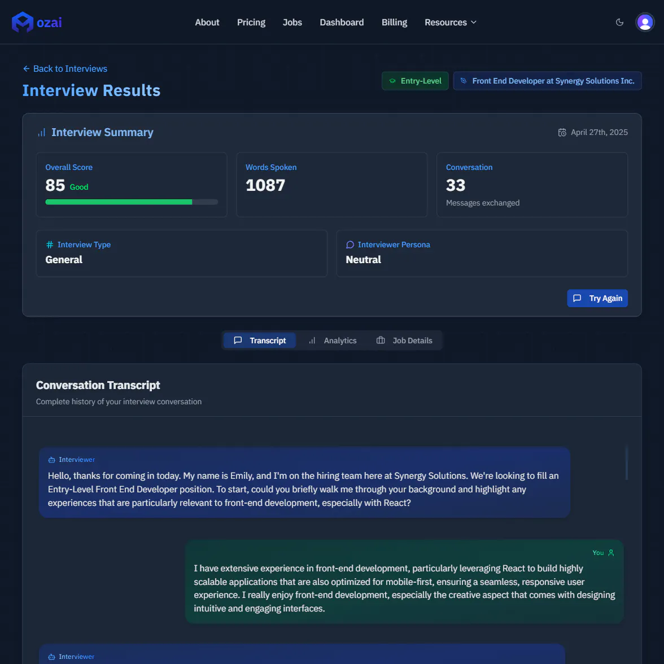
Task: Click the Conversation card label
Action: 469,167
